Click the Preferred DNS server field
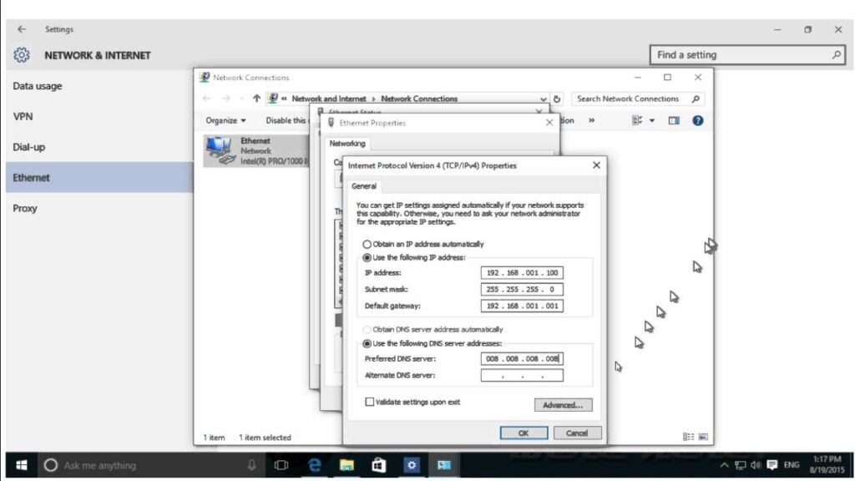 [x=522, y=359]
